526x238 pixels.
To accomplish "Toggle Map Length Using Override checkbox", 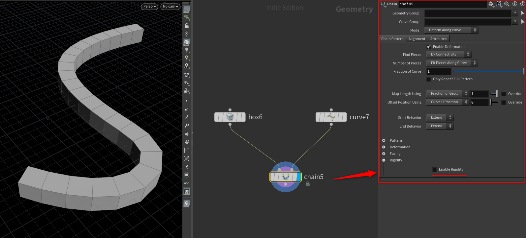I will pyautogui.click(x=504, y=94).
